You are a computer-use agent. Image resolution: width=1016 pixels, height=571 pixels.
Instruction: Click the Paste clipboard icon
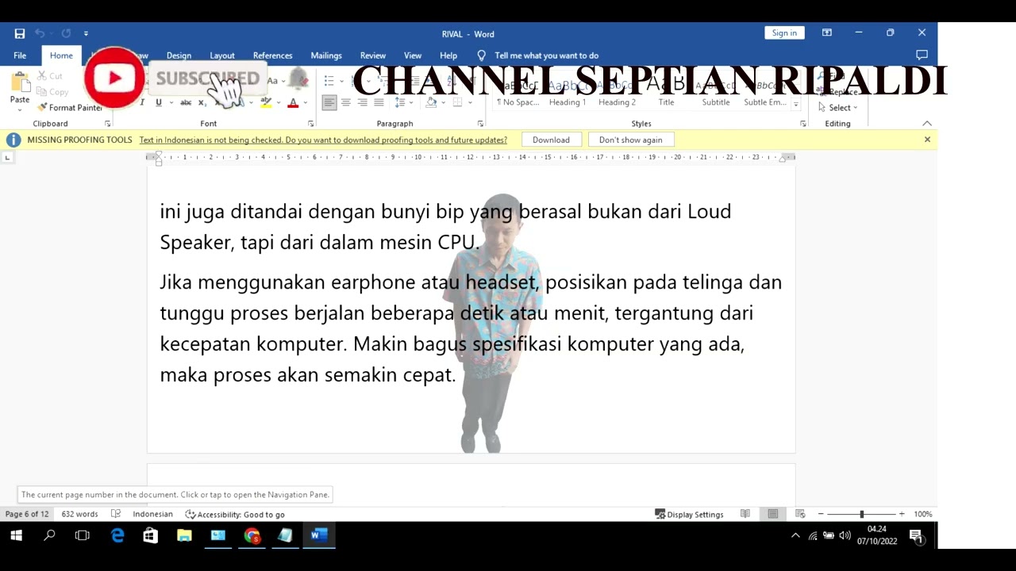(20, 82)
